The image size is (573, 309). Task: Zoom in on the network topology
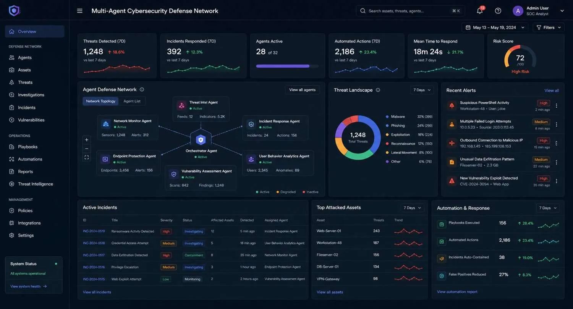click(87, 140)
